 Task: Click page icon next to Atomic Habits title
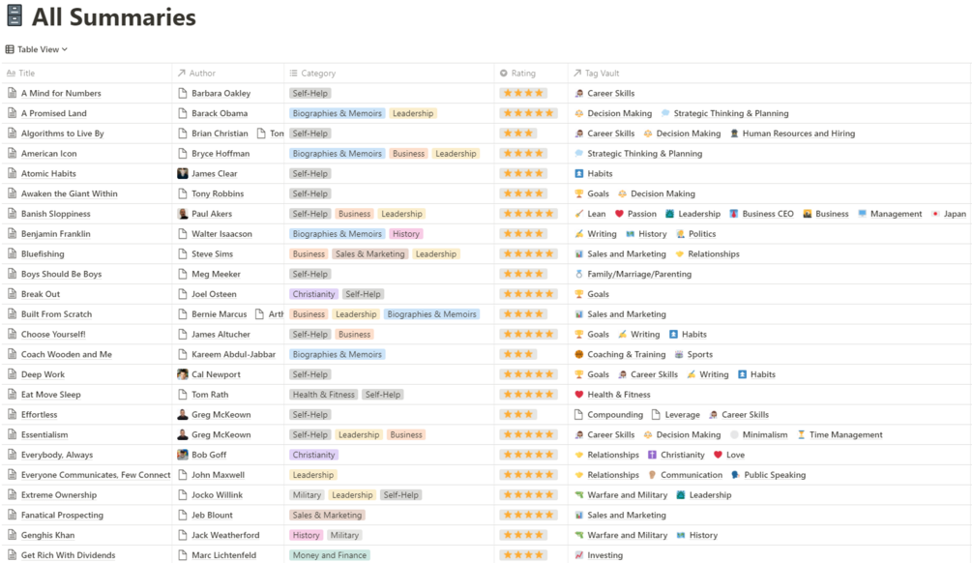(12, 173)
